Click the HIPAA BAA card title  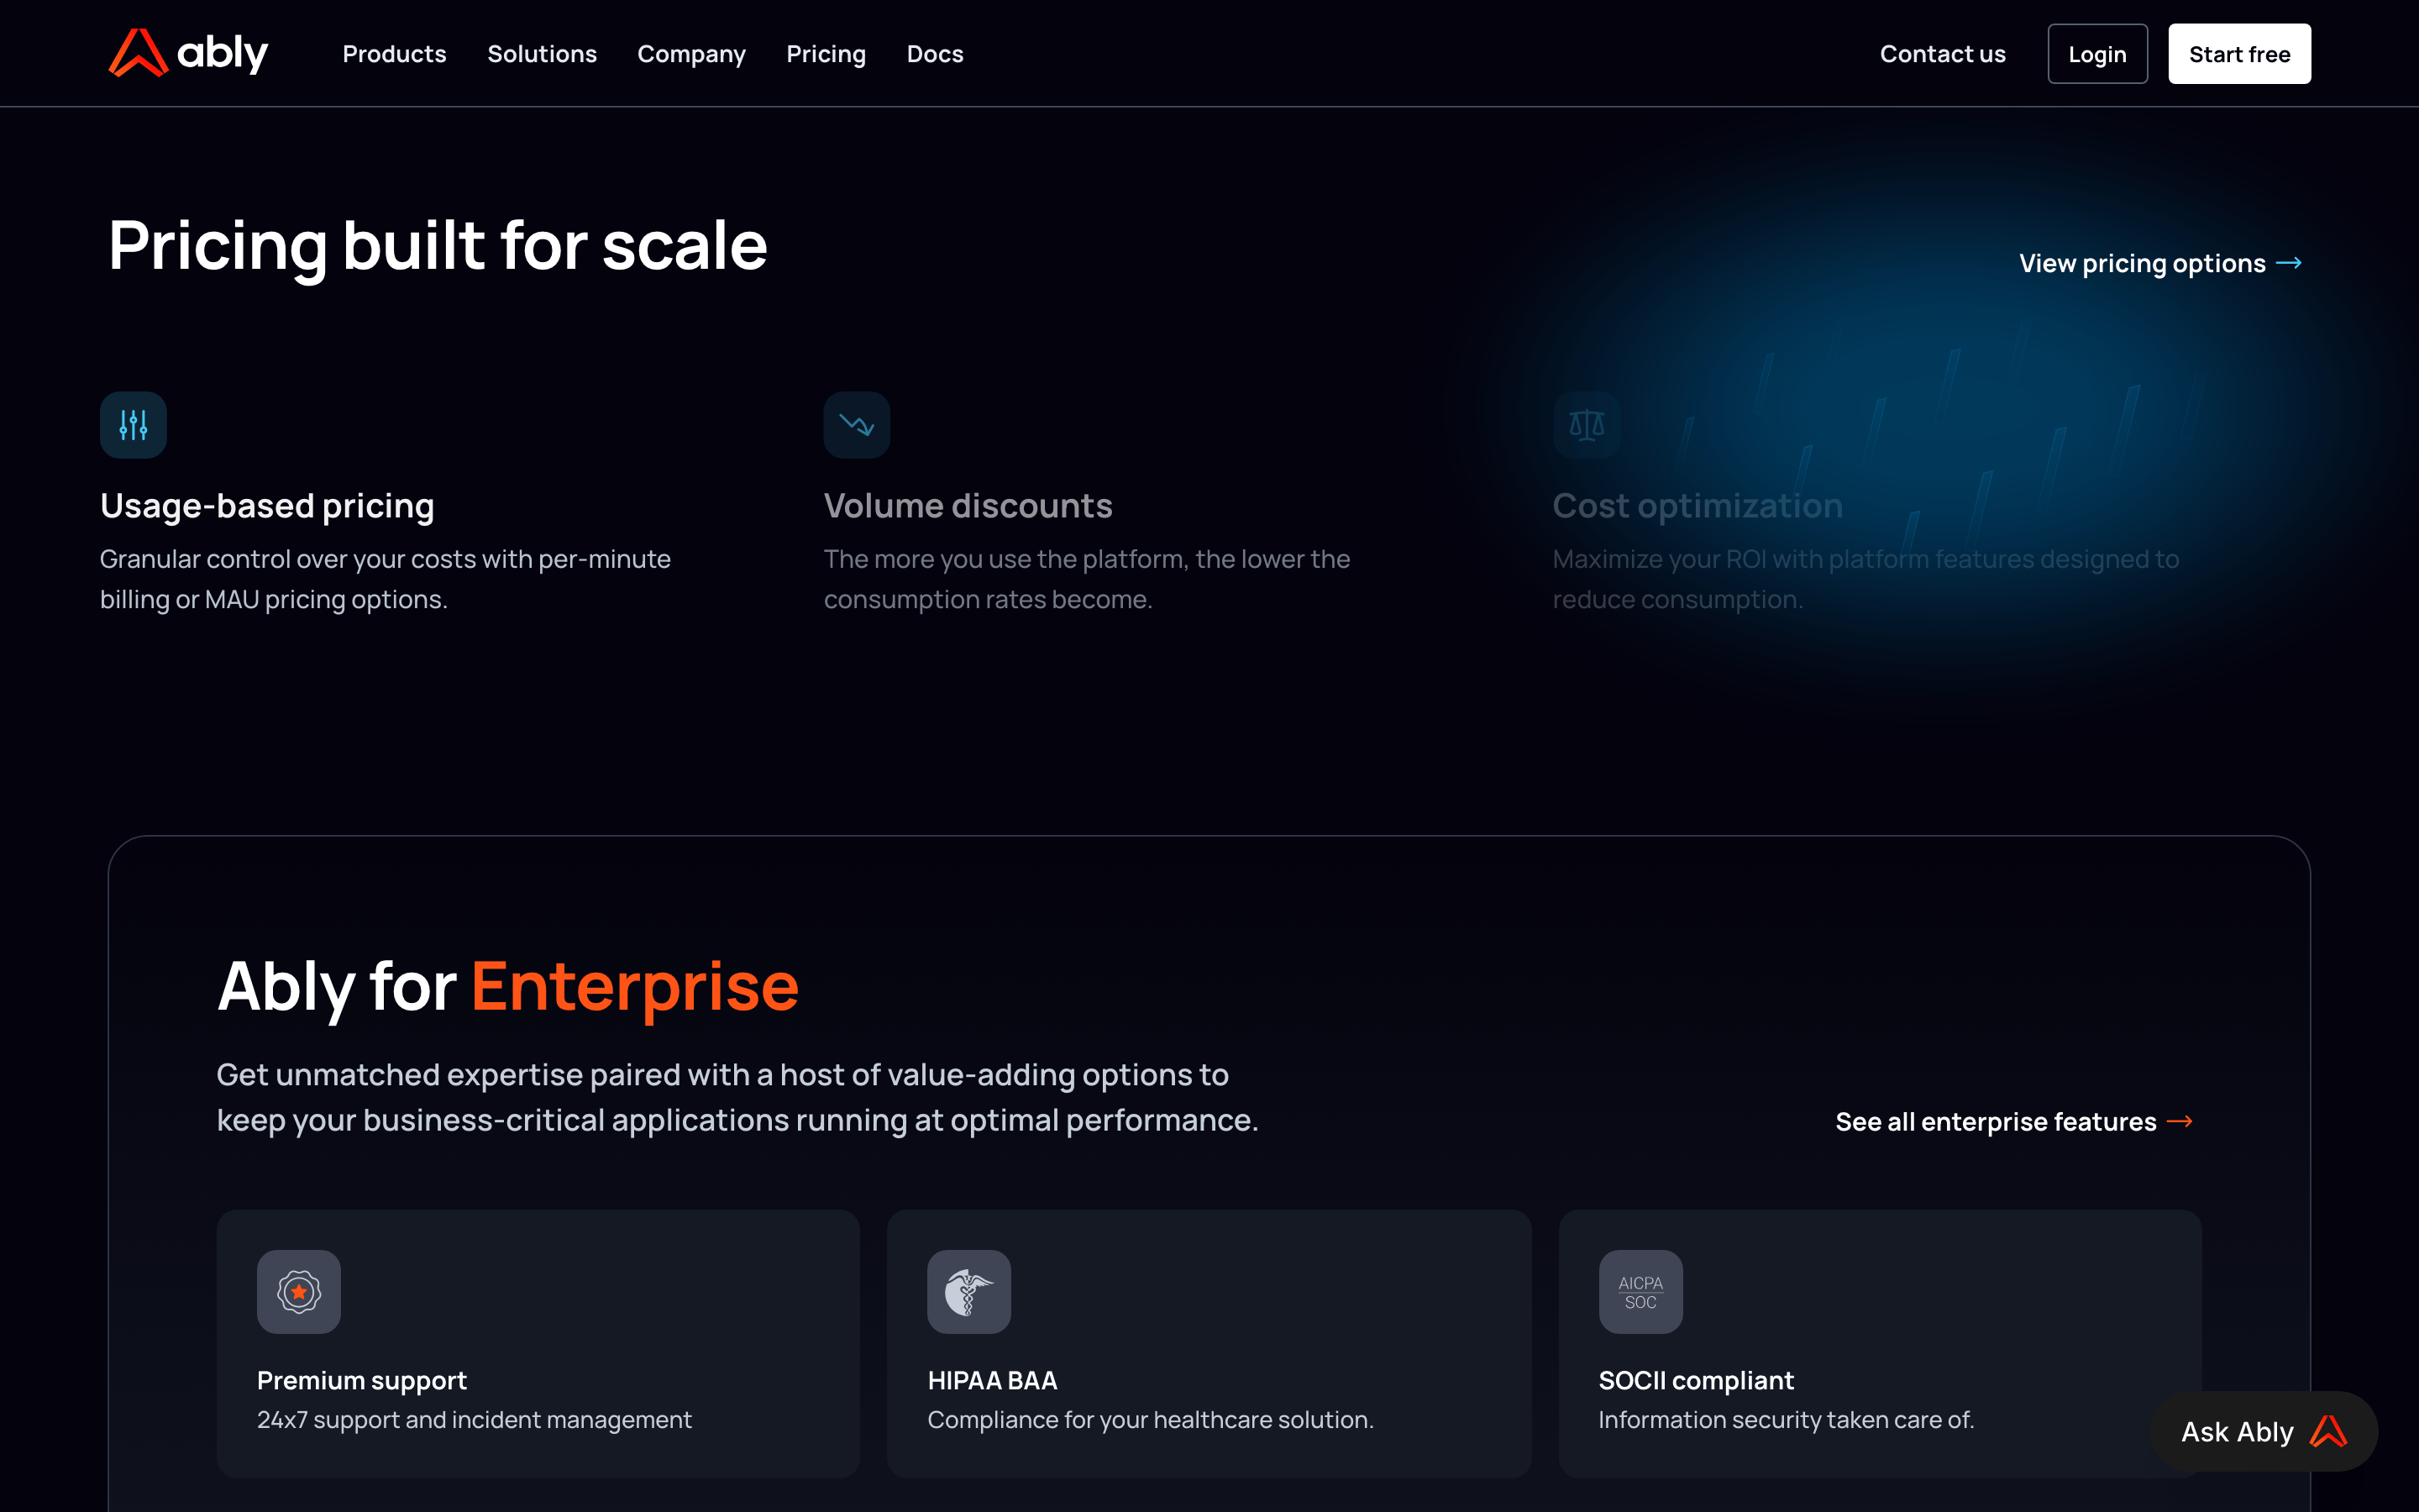[x=993, y=1380]
